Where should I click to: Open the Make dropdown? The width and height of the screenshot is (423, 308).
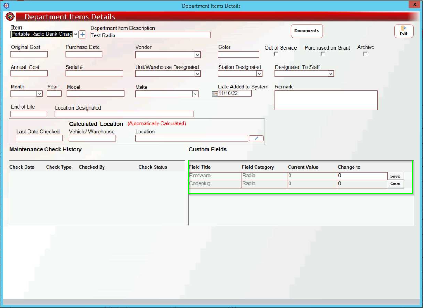click(x=195, y=94)
